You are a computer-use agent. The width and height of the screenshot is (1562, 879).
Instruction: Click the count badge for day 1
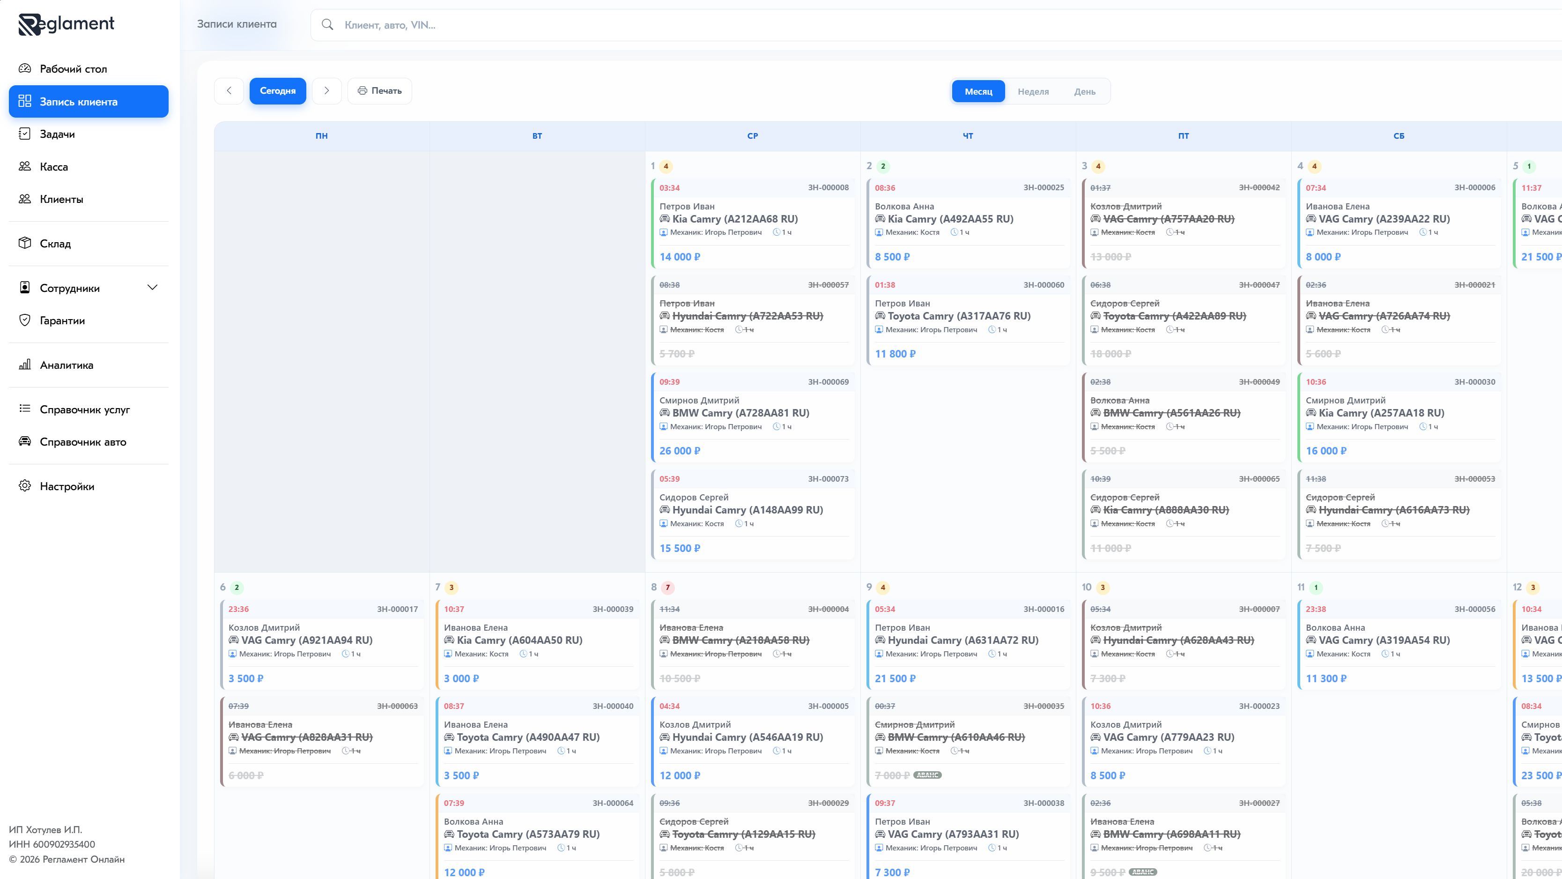[666, 166]
